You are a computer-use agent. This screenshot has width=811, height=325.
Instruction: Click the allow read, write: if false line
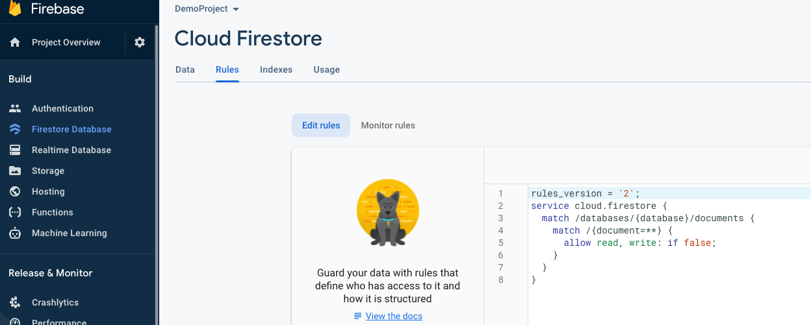click(x=639, y=243)
